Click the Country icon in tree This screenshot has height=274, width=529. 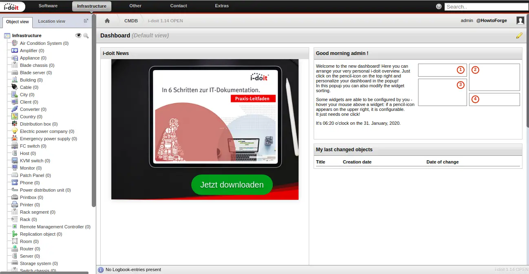15,117
